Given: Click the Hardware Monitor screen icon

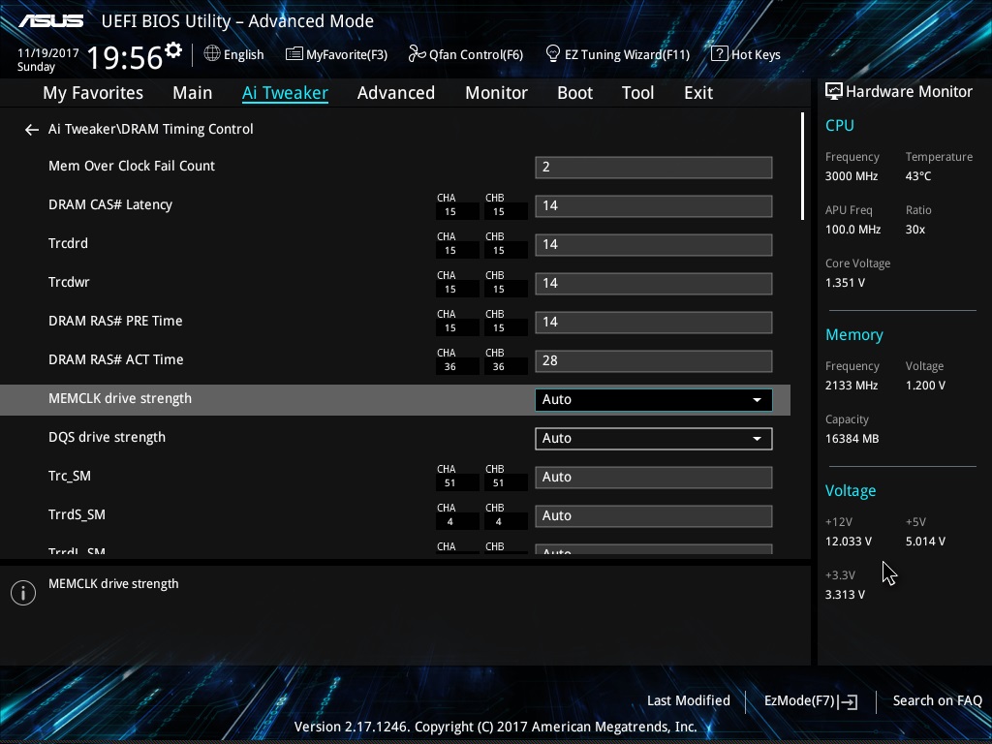Looking at the screenshot, I should point(834,92).
